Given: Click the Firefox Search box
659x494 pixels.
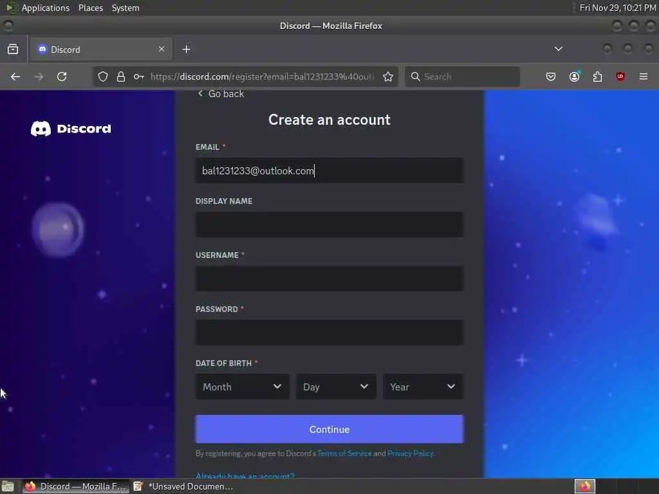Looking at the screenshot, I should point(462,77).
